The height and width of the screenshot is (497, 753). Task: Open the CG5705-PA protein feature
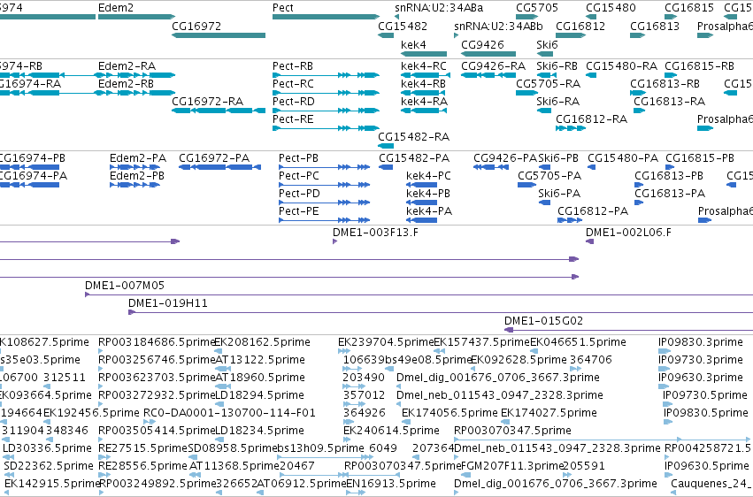point(526,185)
